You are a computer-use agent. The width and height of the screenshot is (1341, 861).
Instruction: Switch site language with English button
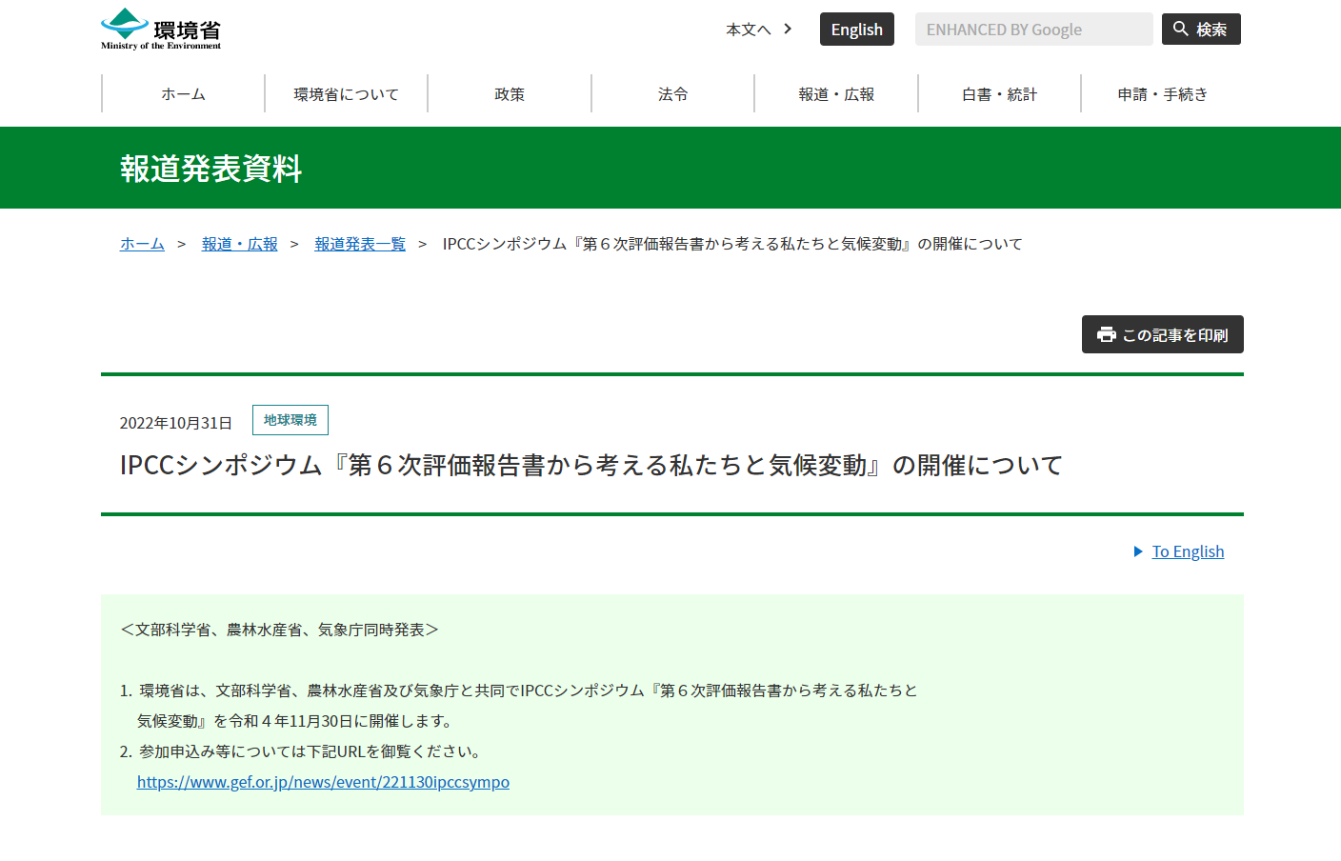point(856,30)
